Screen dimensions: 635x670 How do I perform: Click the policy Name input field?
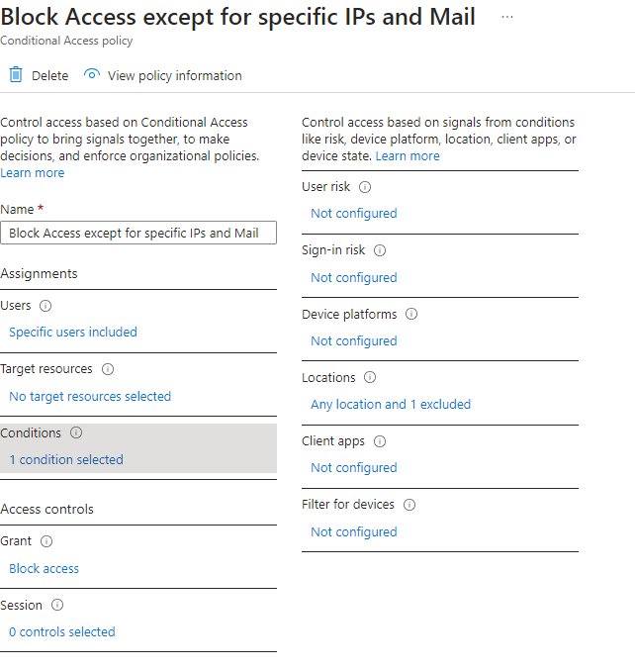[x=138, y=233]
